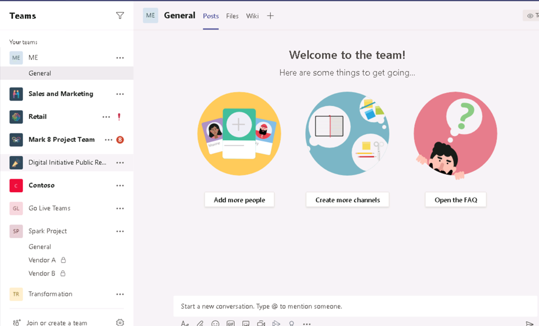The height and width of the screenshot is (326, 539).
Task: Expand the Go Live Teams team
Action: 49,208
